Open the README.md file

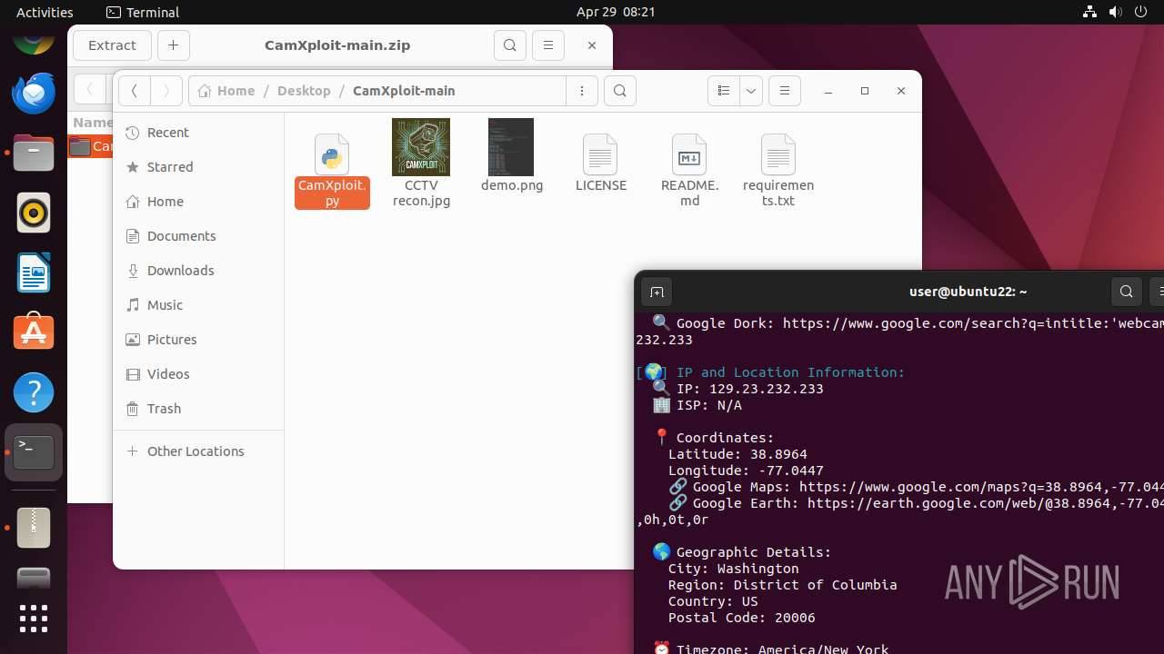[x=689, y=170]
